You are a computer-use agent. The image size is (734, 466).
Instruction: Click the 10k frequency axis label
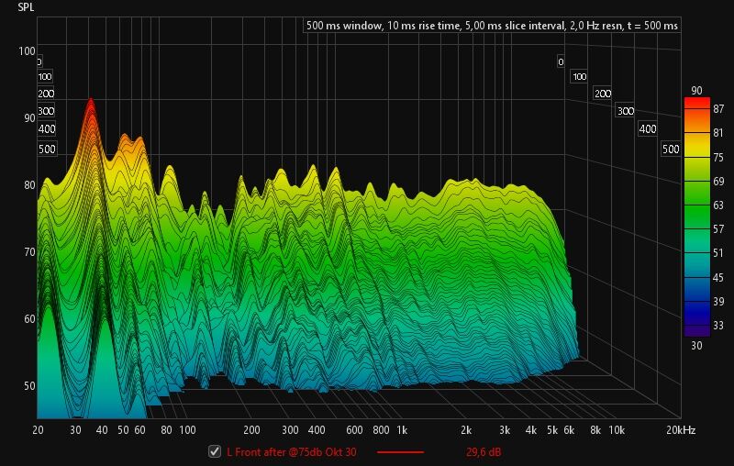point(616,430)
